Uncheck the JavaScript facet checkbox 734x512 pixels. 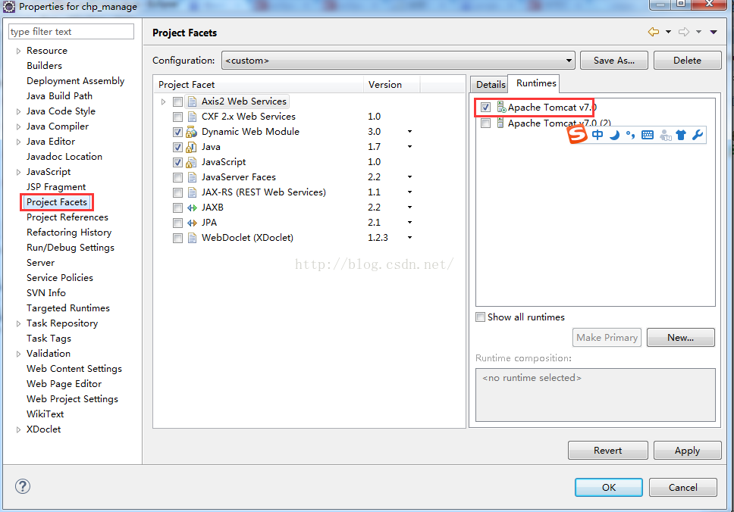coord(177,162)
